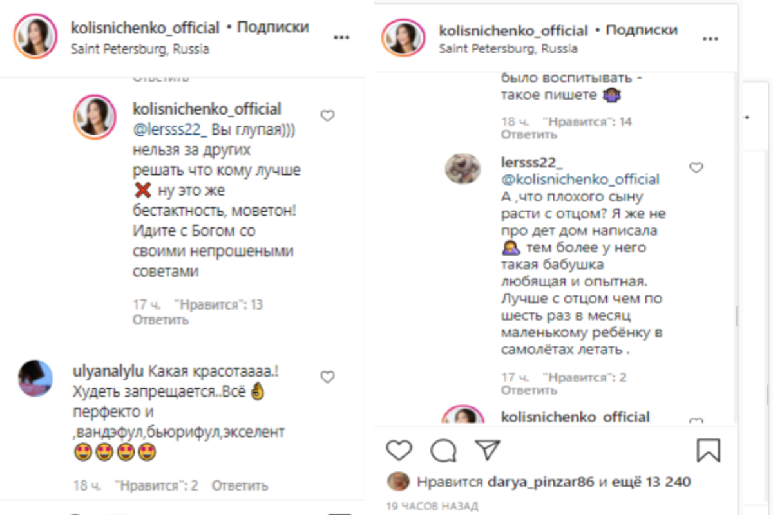This screenshot has height=515, width=773.
Task: Like the lersss22_ comment with heart
Action: [696, 167]
